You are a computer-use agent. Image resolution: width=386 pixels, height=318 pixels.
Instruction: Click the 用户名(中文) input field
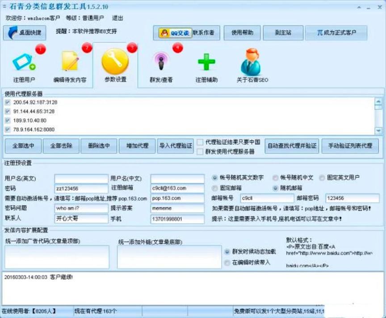(177, 179)
